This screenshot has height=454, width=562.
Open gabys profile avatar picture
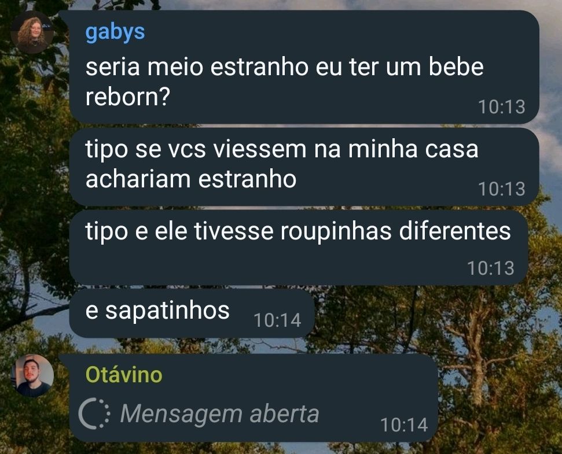click(x=32, y=32)
